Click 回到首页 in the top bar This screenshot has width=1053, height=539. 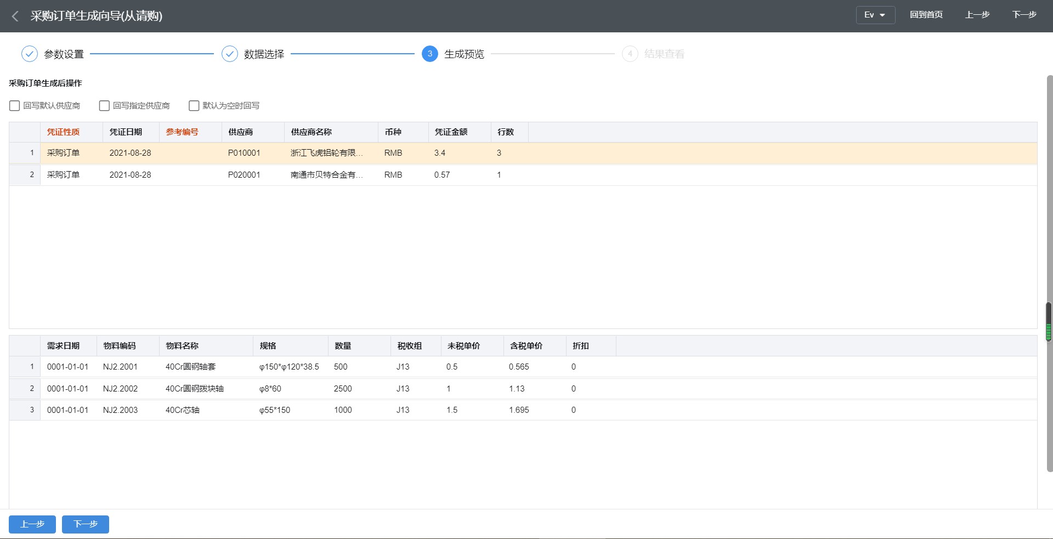coord(926,15)
